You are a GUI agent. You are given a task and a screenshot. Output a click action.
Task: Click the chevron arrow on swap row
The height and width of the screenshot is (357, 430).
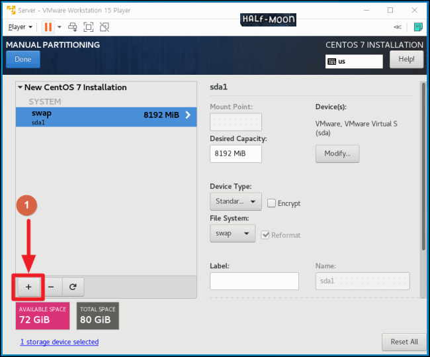point(188,115)
